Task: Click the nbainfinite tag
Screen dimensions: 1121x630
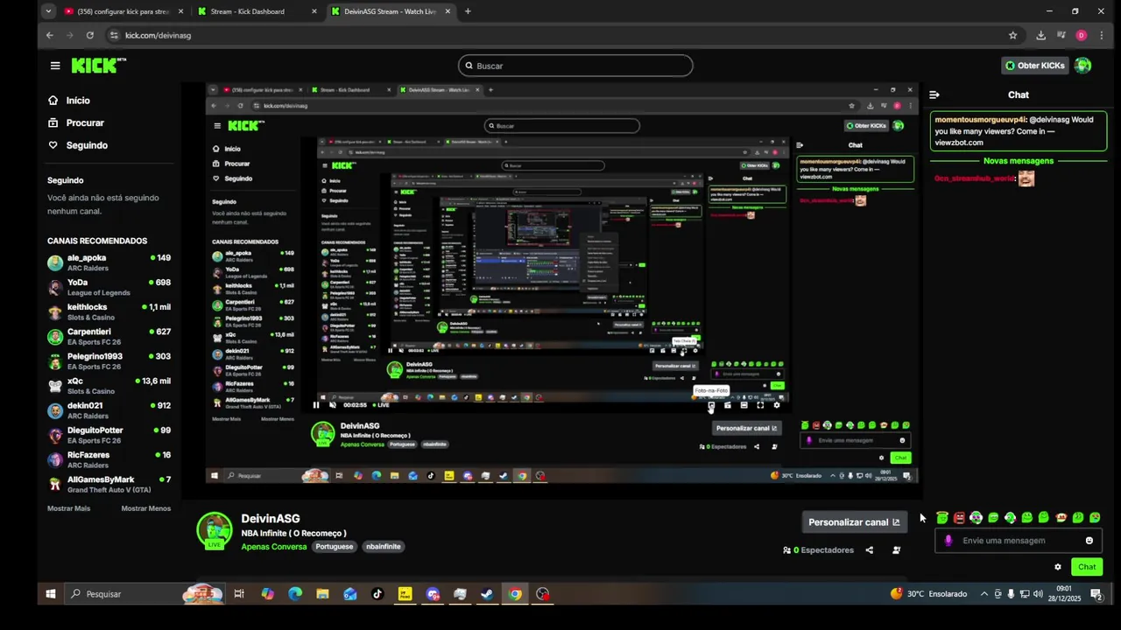Action: click(384, 547)
